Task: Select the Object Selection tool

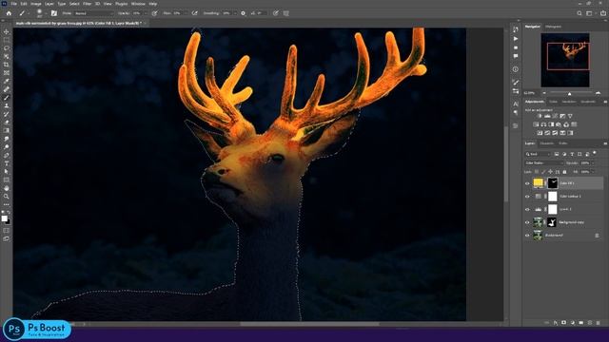Action: 7,56
